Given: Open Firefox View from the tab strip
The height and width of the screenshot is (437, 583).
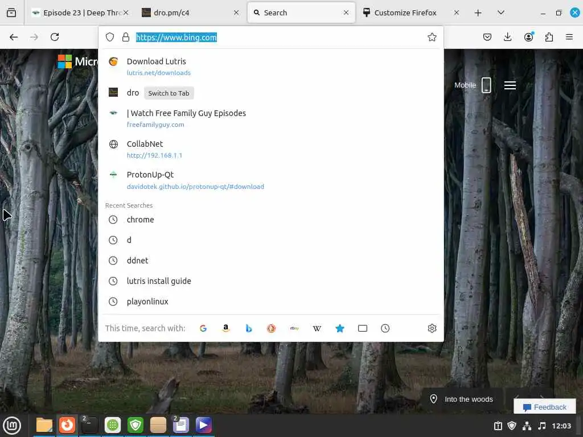Looking at the screenshot, I should (11, 13).
